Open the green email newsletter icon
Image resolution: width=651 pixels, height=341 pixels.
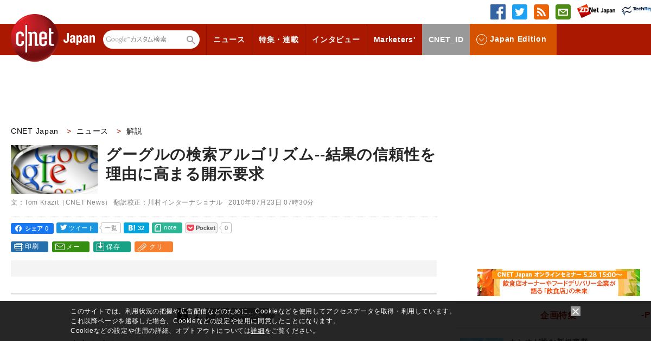[x=563, y=12]
